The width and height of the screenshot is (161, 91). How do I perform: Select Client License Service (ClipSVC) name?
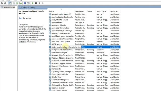(x=63, y=83)
